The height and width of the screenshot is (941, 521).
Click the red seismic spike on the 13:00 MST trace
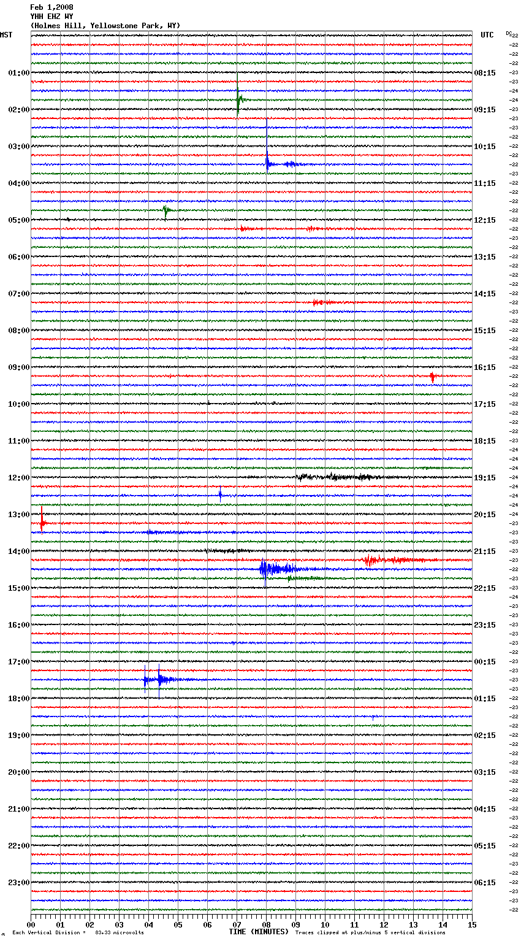(42, 521)
